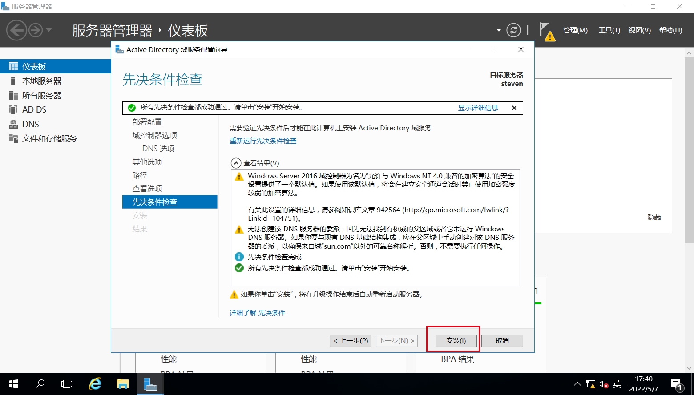Click 详细了解 先决条件 link
Screen dimensions: 694x395
pos(257,313)
